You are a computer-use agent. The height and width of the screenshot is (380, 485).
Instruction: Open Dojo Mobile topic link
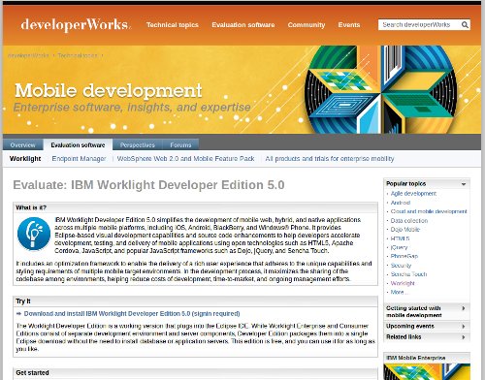405,230
